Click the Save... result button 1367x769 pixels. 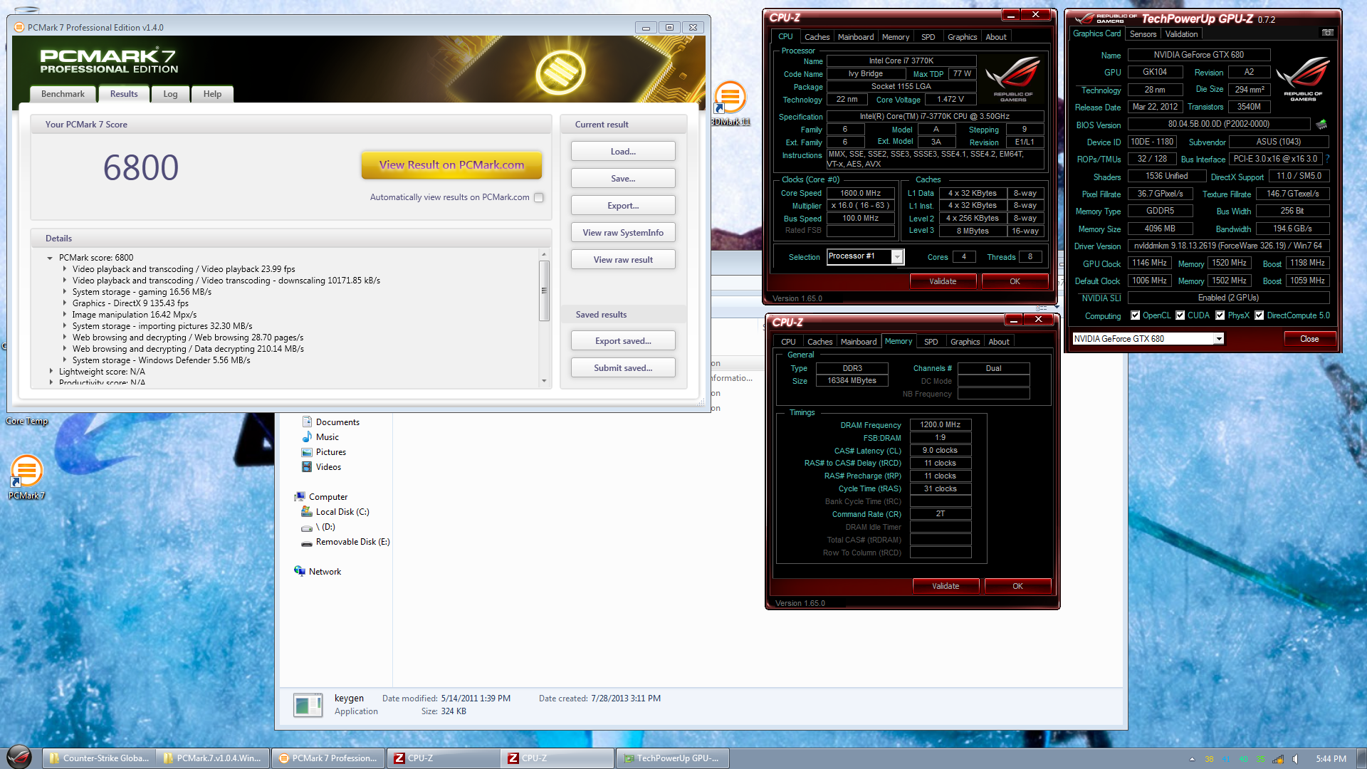pyautogui.click(x=623, y=179)
